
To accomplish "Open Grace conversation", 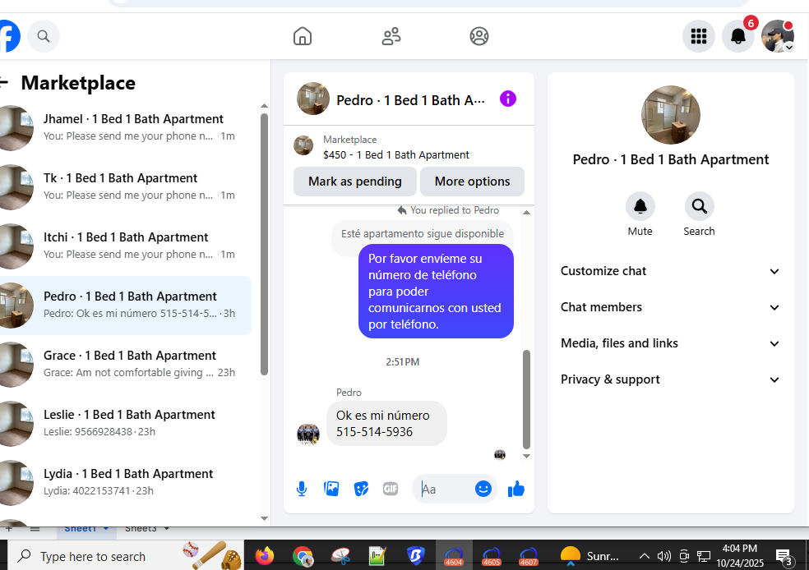I will tap(125, 364).
